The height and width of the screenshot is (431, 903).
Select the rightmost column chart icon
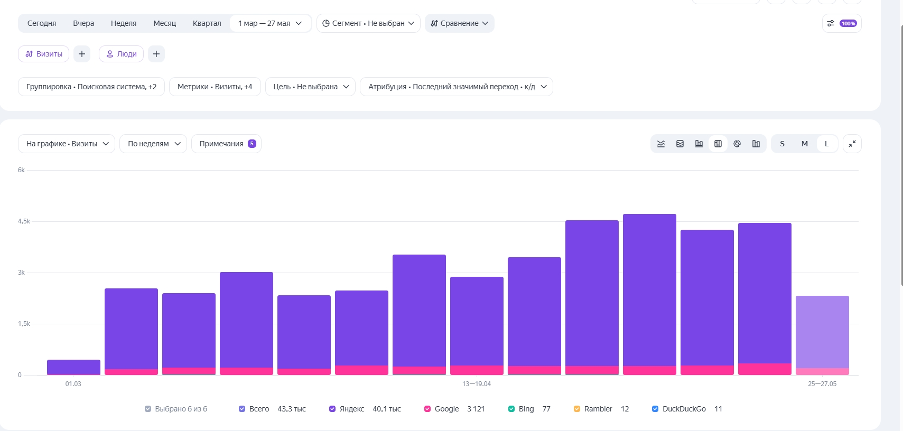tap(756, 144)
